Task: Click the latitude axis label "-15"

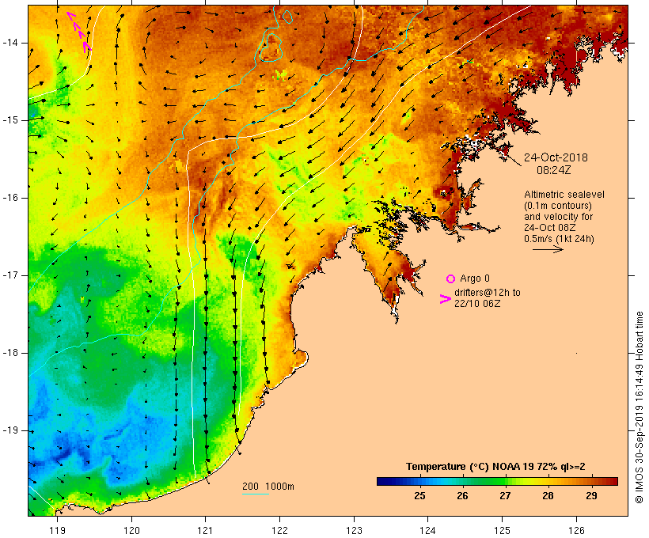Action: coord(9,120)
